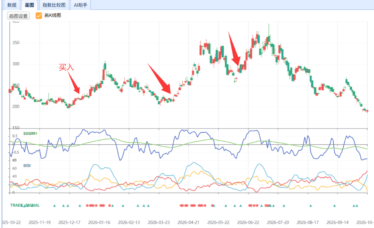
Task: Click the 2026-09-14 date axis label
Action: pos(337,222)
